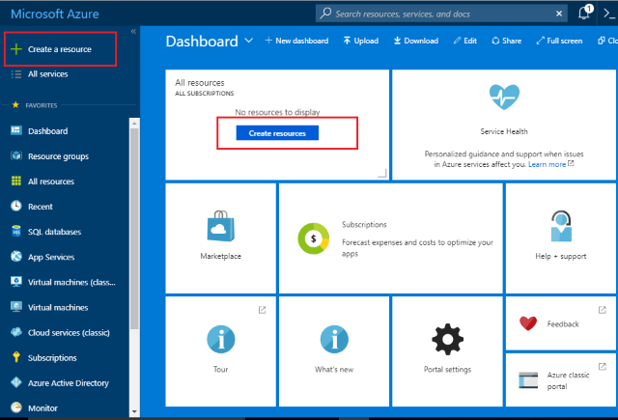618x420 pixels.
Task: Click the Tour info icon
Action: point(221,339)
